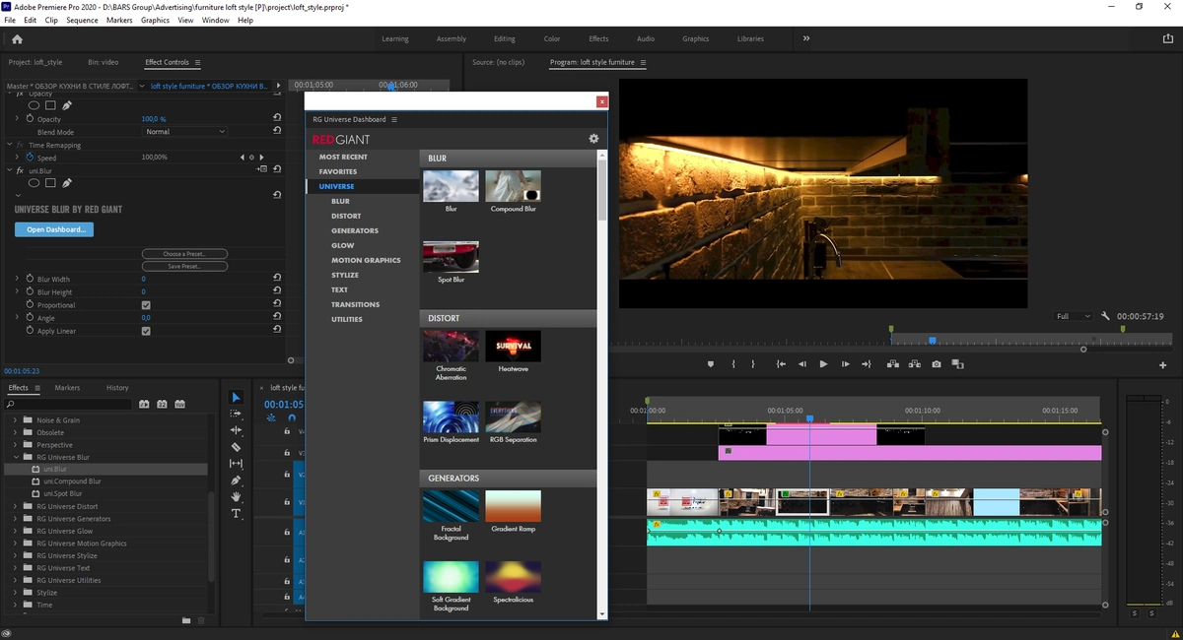Expand RG Universe Distort folder
The width and height of the screenshot is (1183, 640).
pyautogui.click(x=16, y=506)
